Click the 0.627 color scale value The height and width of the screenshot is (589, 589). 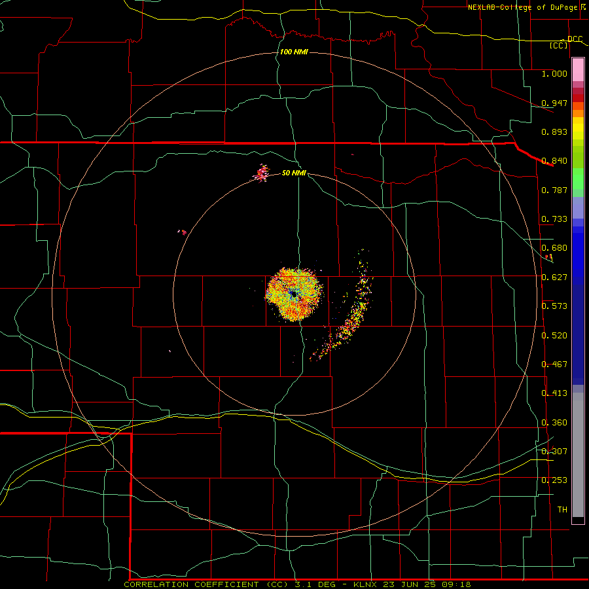click(554, 277)
